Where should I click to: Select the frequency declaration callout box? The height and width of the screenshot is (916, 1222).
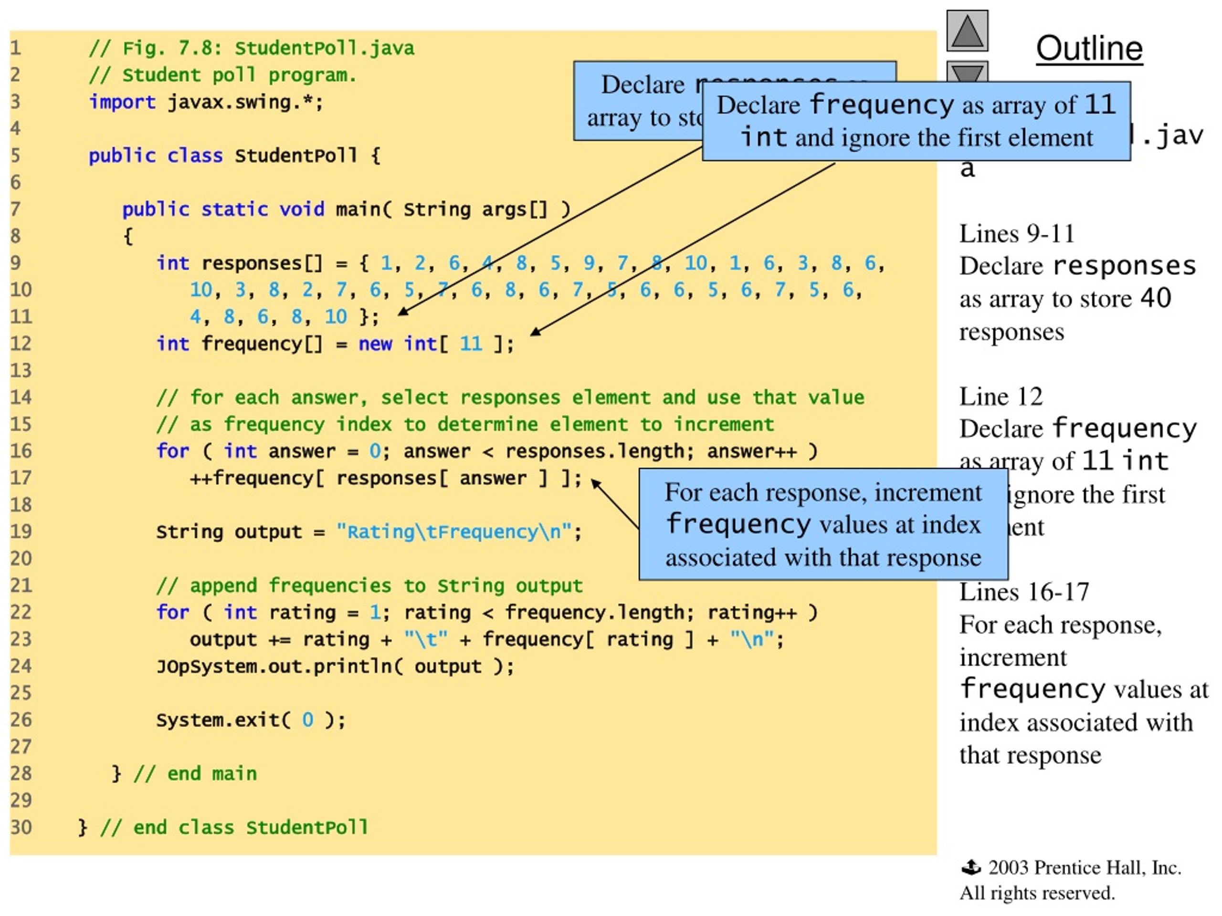pyautogui.click(x=916, y=122)
